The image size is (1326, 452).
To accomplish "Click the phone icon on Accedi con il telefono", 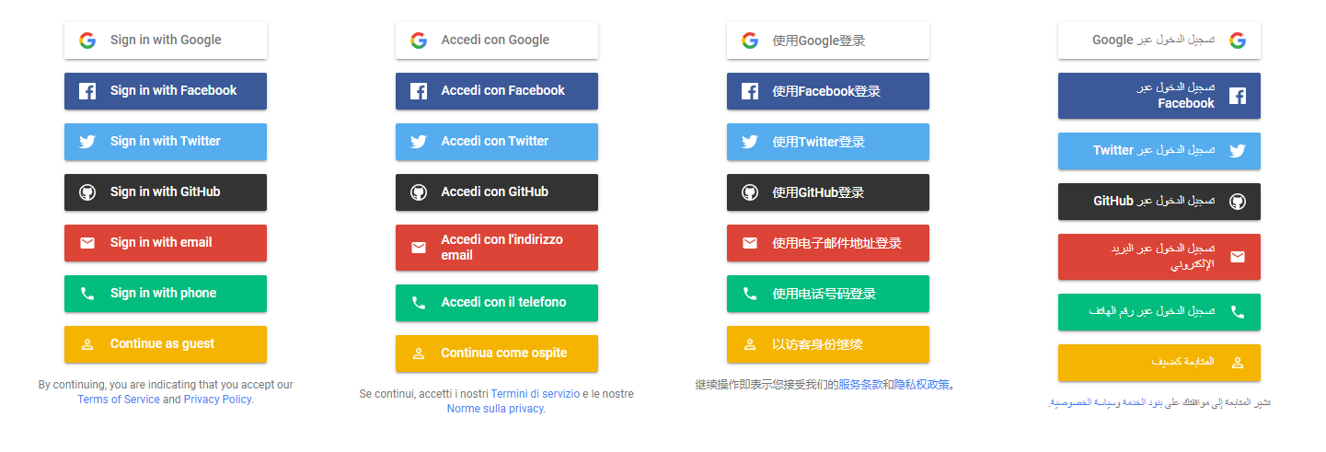I will 419,303.
